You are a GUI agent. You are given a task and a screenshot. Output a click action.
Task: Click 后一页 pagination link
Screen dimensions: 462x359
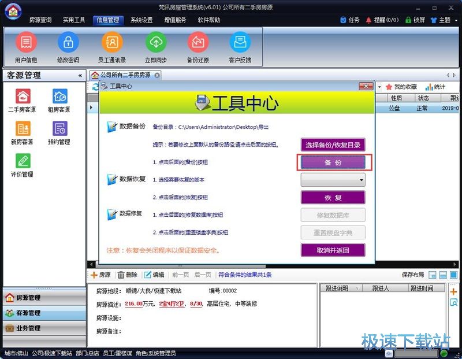(203, 275)
